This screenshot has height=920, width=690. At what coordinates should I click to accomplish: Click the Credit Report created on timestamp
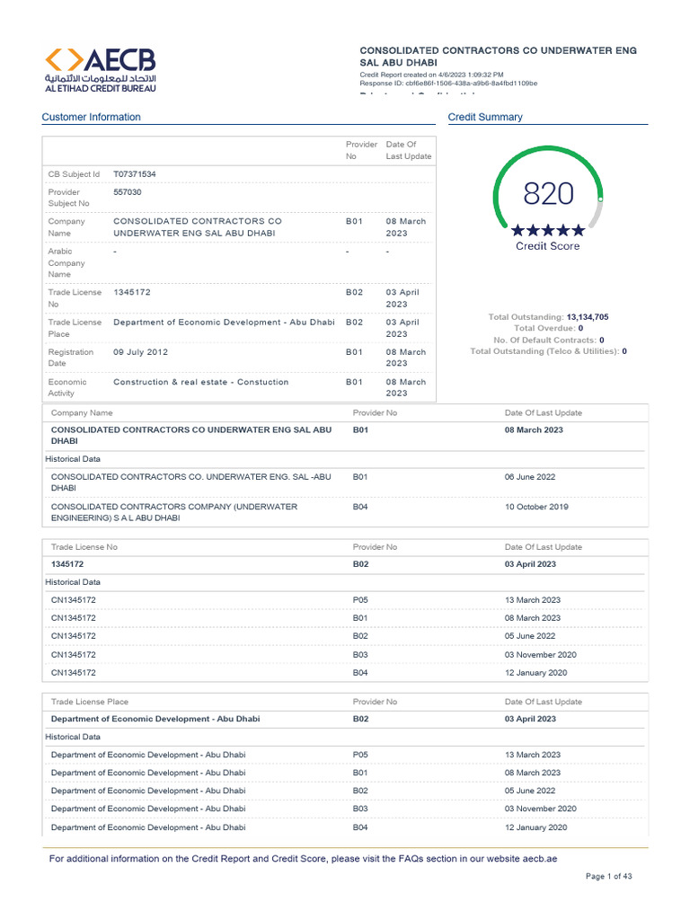click(x=431, y=75)
